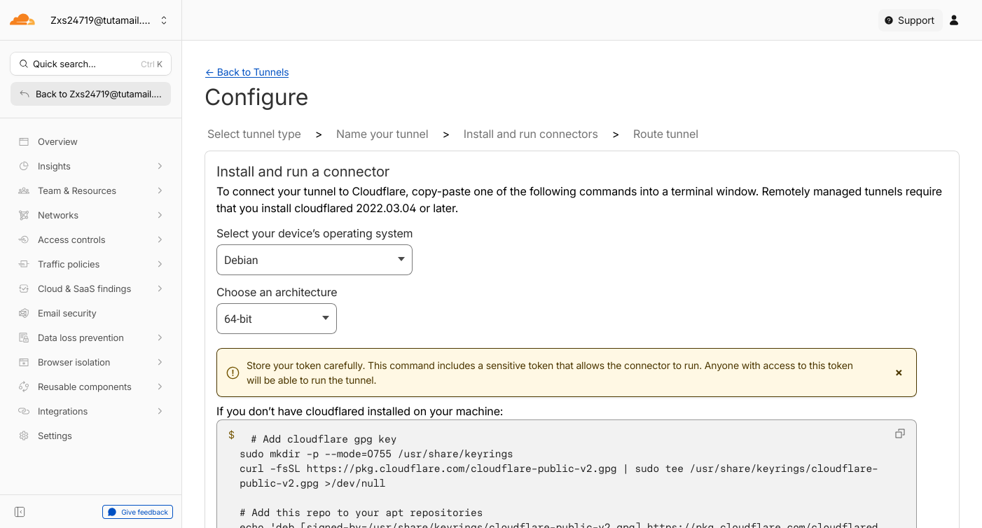Image resolution: width=982 pixels, height=528 pixels.
Task: Click the 'Install and run a connector' heading
Action: [x=303, y=172]
